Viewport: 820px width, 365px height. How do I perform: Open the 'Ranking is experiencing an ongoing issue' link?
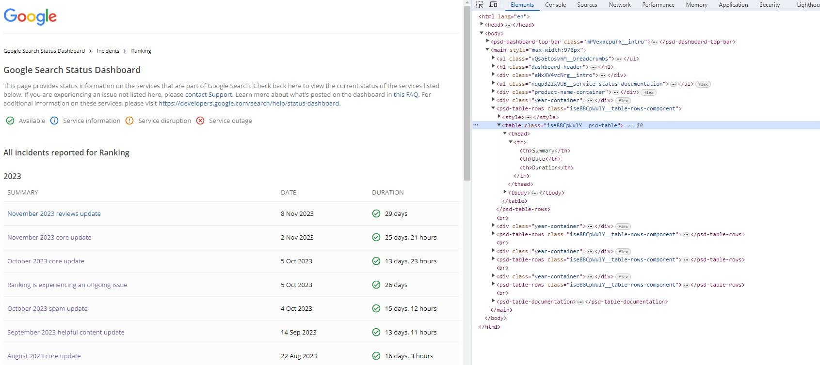(67, 285)
